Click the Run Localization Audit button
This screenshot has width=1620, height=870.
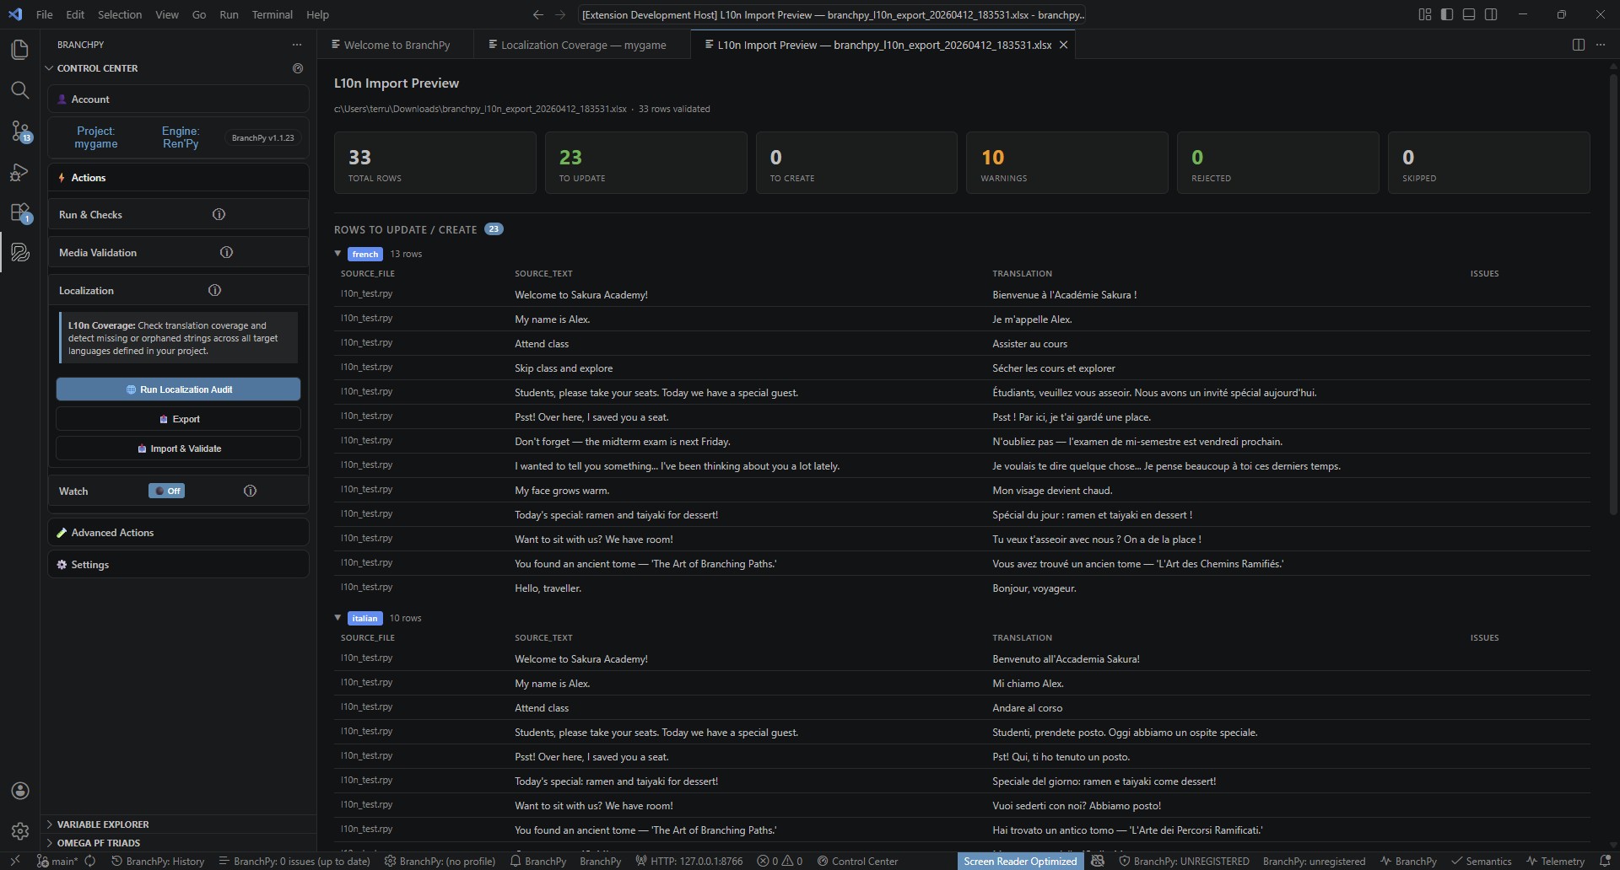click(x=178, y=389)
